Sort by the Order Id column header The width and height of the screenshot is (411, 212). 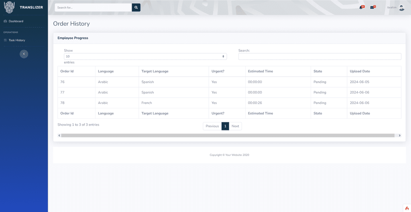(x=76, y=71)
